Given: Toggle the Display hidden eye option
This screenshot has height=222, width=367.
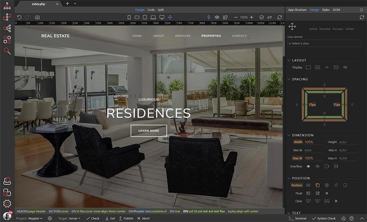Looking at the screenshot, I should pos(345,67).
